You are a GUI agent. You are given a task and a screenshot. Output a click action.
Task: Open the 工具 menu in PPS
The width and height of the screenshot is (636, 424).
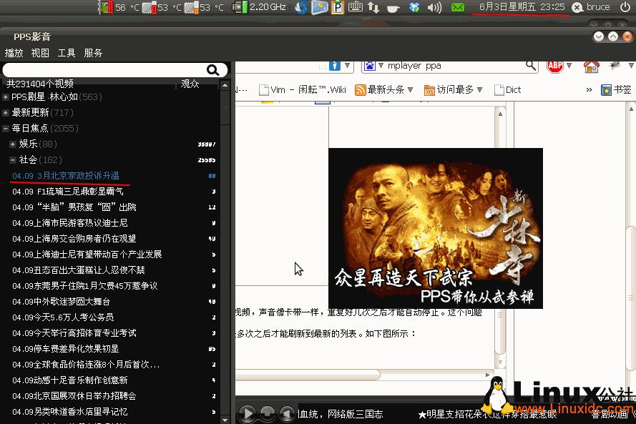(66, 52)
